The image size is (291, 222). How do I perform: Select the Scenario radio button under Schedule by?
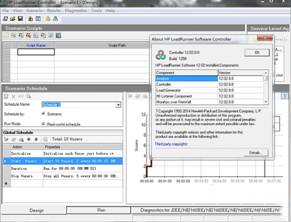(x=43, y=114)
